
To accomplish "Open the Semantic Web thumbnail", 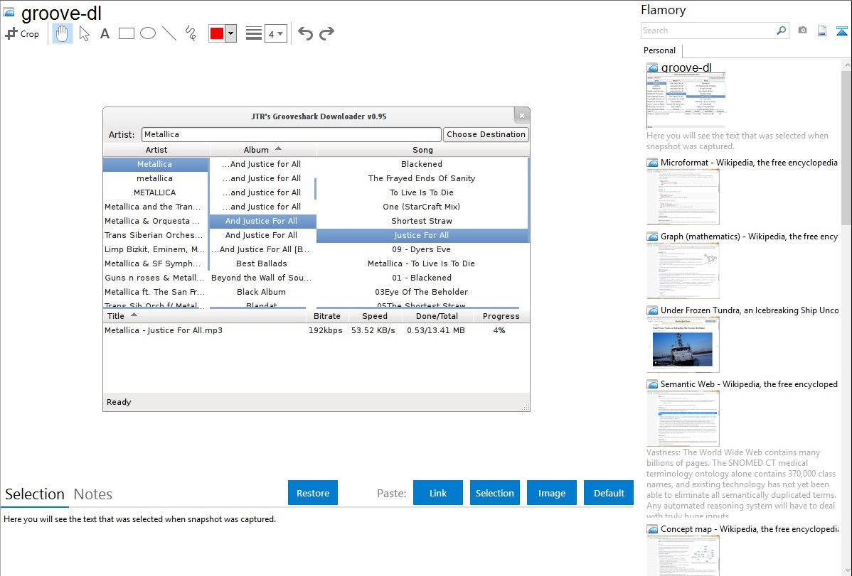I will coord(683,418).
